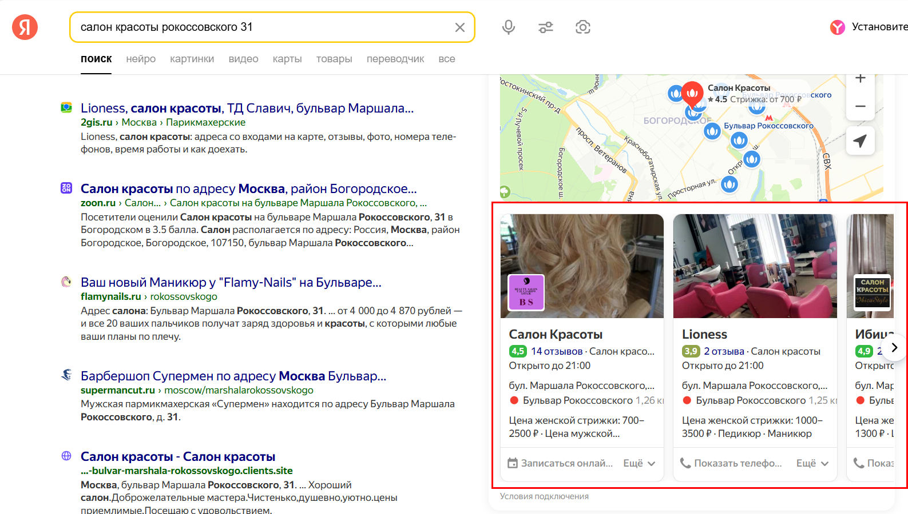Open Lioness, салон красоты result title
The image size is (908, 514).
click(247, 108)
